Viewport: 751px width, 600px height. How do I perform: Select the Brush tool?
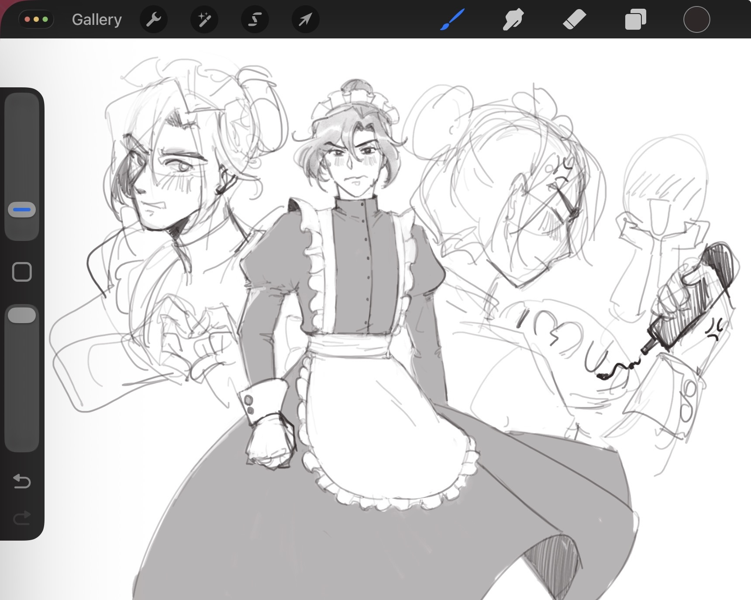[452, 20]
